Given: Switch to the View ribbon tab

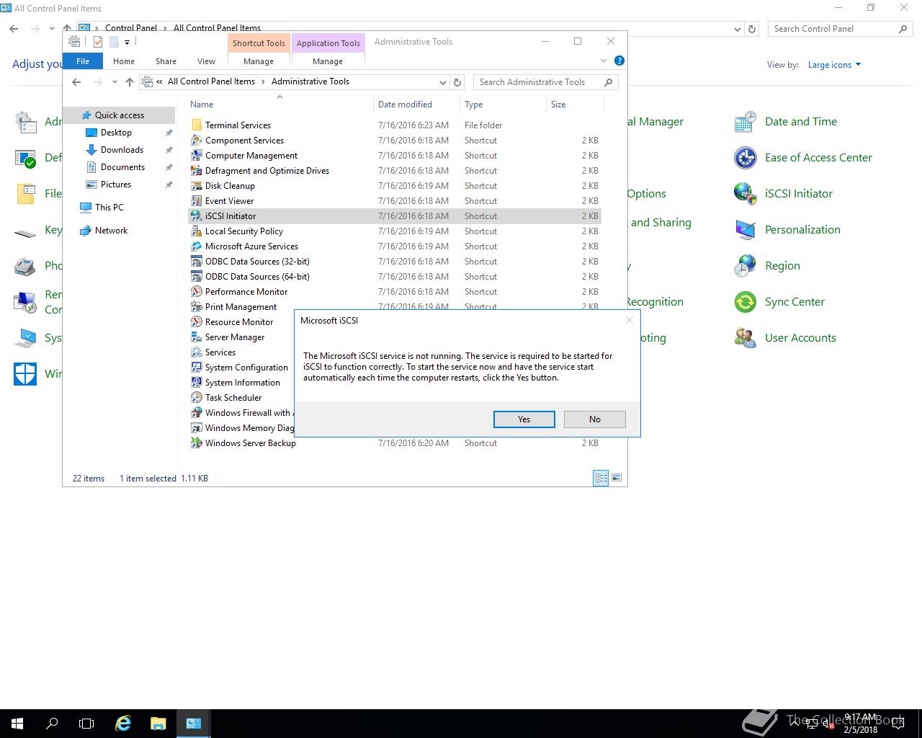Looking at the screenshot, I should pos(206,61).
